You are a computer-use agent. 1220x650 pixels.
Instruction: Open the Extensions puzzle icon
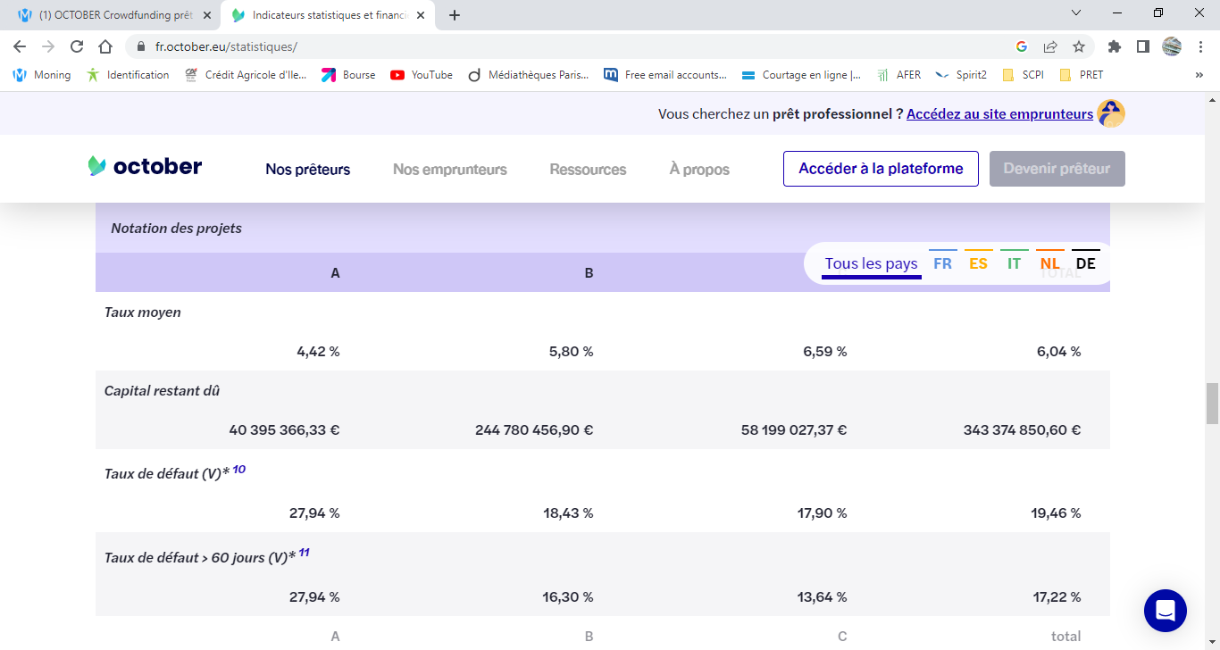(1114, 46)
